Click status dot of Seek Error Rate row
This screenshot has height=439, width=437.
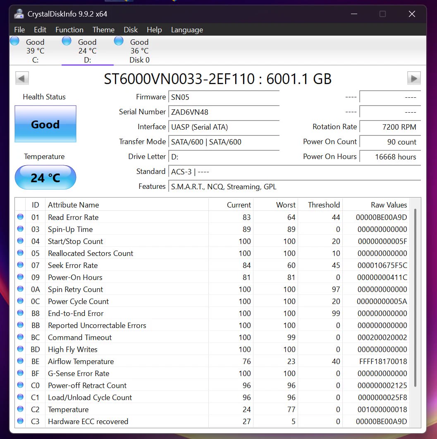click(20, 265)
